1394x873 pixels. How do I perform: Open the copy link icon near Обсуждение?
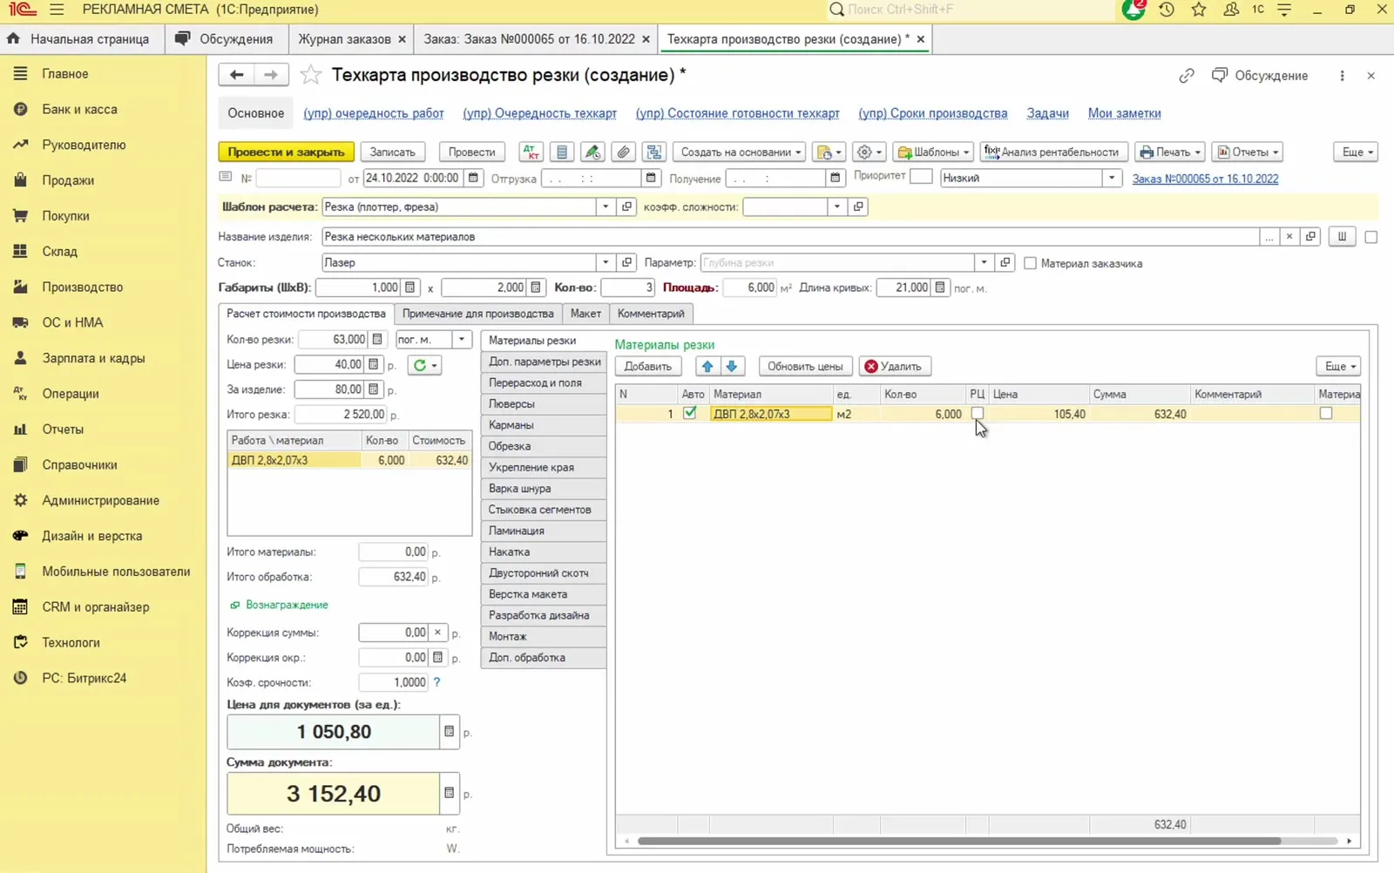tap(1187, 76)
